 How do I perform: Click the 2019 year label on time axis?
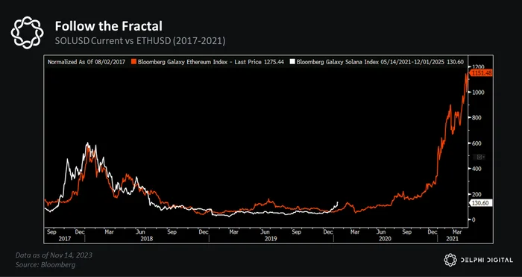(x=271, y=239)
